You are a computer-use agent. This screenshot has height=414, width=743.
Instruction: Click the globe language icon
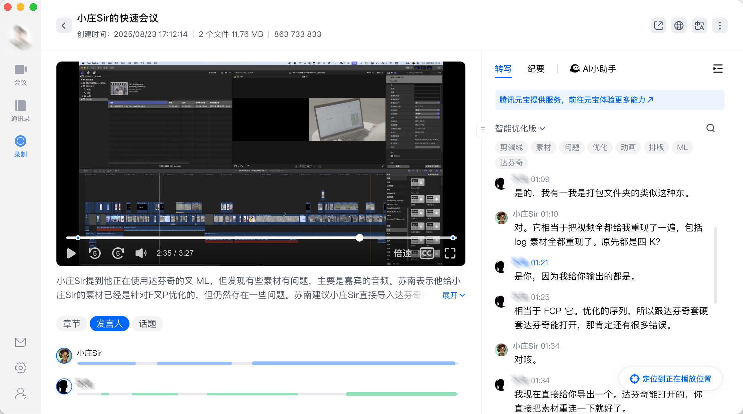click(679, 26)
